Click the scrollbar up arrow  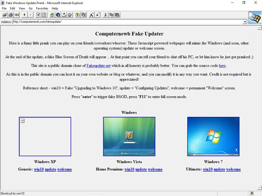pos(259,28)
